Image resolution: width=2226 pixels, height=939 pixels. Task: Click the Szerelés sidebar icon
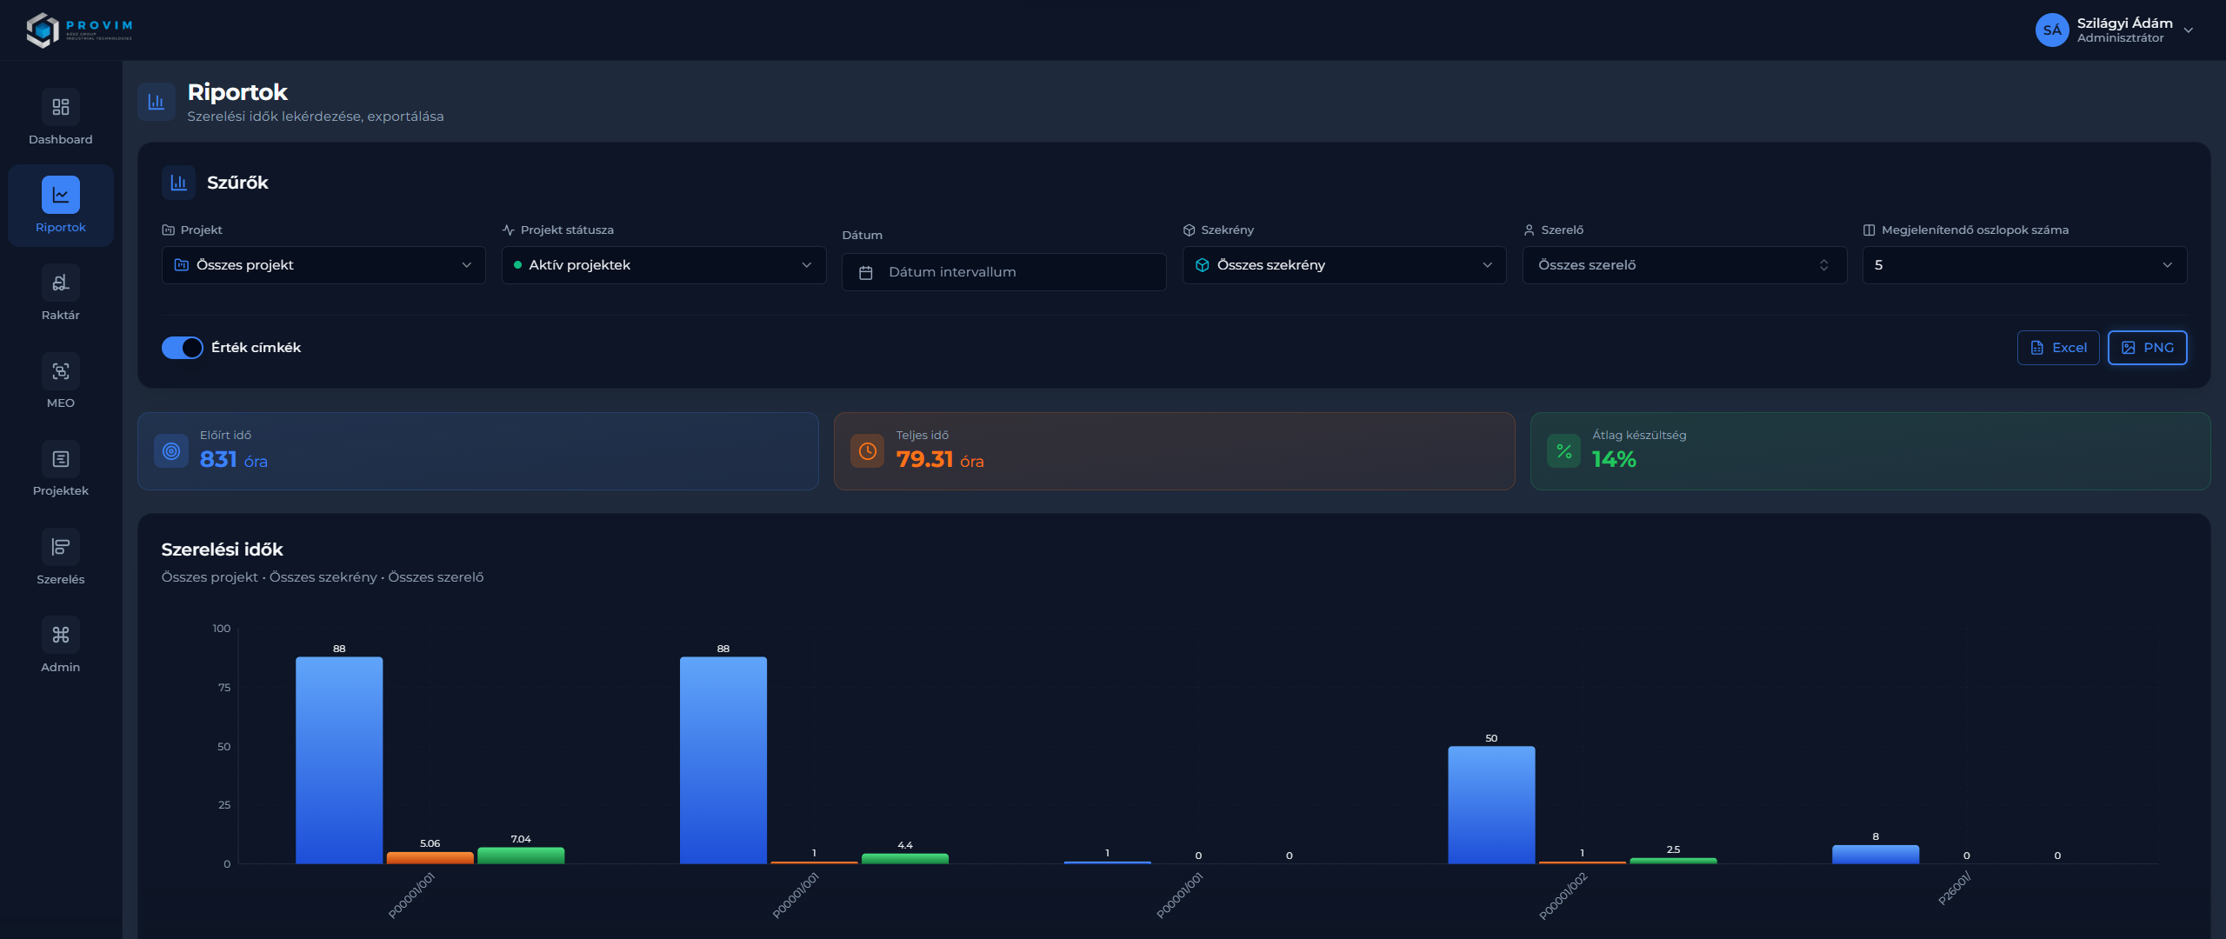click(60, 547)
